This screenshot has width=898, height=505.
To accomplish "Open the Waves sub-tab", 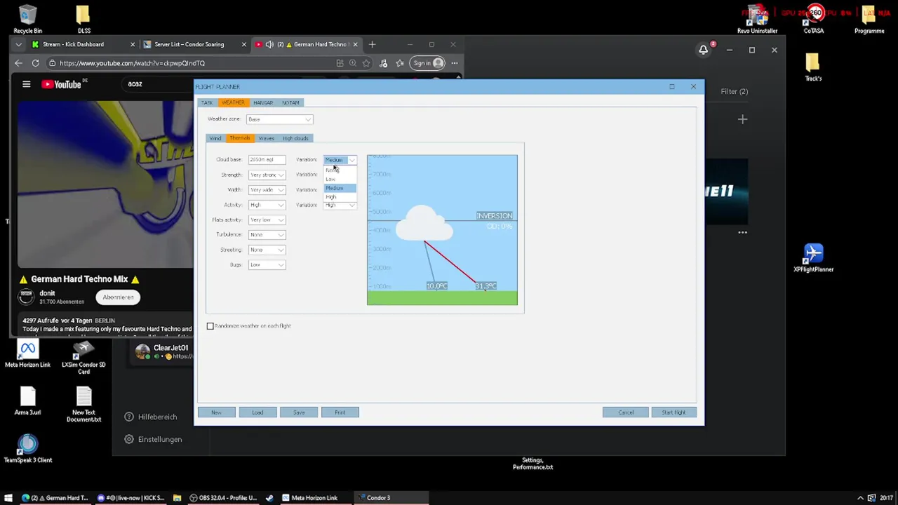I will [266, 138].
